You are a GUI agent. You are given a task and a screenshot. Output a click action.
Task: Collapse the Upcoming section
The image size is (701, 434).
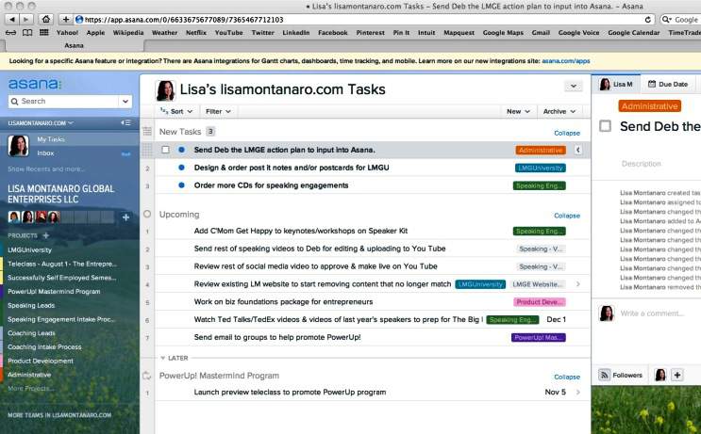pyautogui.click(x=567, y=216)
